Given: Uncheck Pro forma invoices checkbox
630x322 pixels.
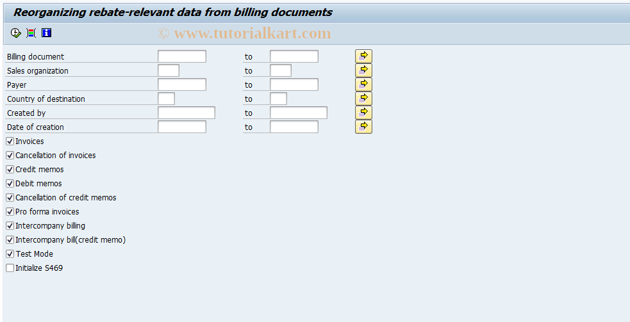Looking at the screenshot, I should 10,212.
